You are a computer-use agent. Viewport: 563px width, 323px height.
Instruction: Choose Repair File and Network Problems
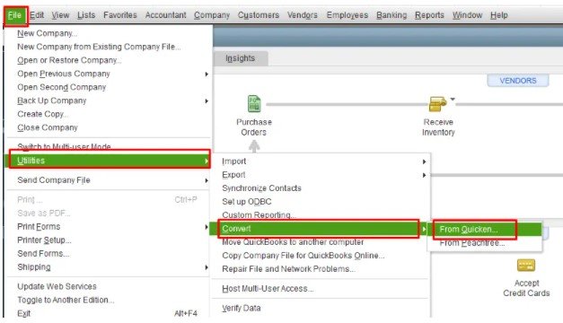coord(288,269)
